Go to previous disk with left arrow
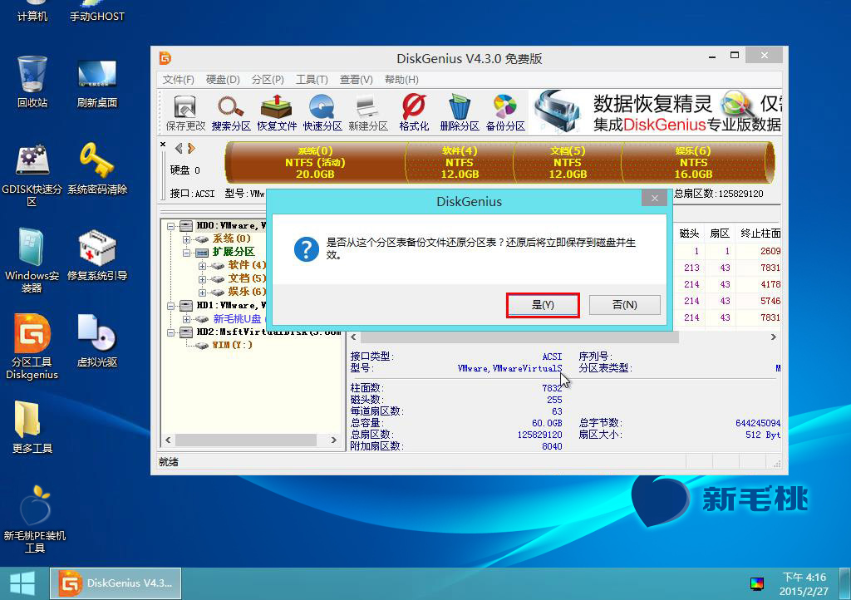This screenshot has height=600, width=851. point(179,148)
